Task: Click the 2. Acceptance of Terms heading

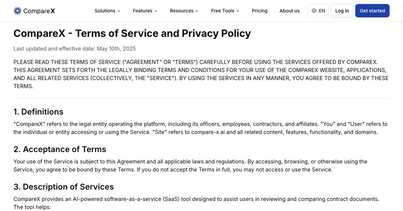Action: [x=60, y=149]
